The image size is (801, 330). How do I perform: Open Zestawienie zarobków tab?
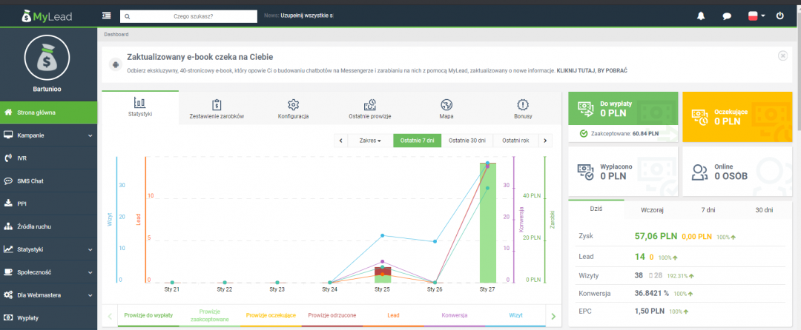coord(217,109)
